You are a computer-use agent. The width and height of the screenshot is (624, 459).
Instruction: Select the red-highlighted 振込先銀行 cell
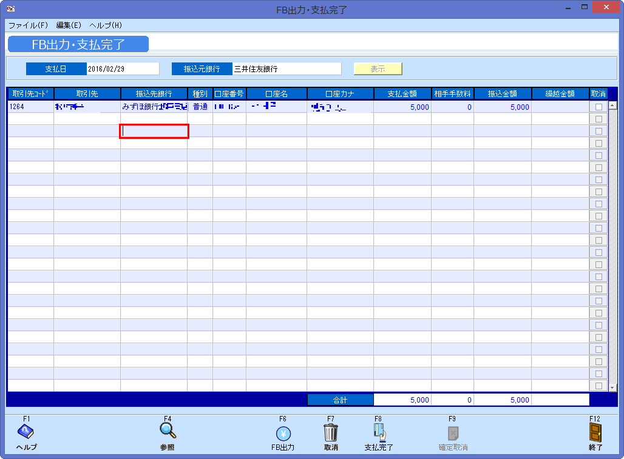coord(154,132)
